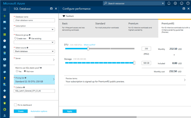This screenshot has width=191, height=118.
Task: Open the Dashboard icon in the sidebar
Action: 5,22
